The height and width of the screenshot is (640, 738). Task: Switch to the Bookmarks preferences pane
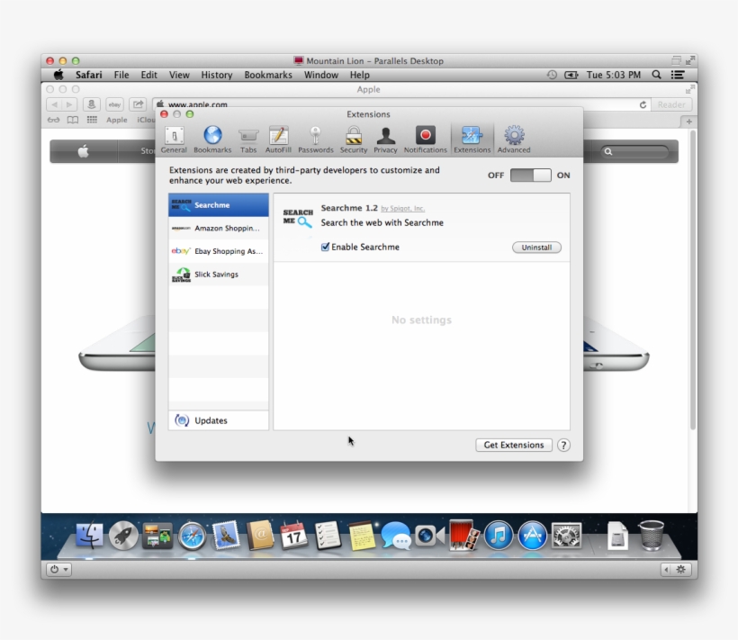(x=212, y=138)
